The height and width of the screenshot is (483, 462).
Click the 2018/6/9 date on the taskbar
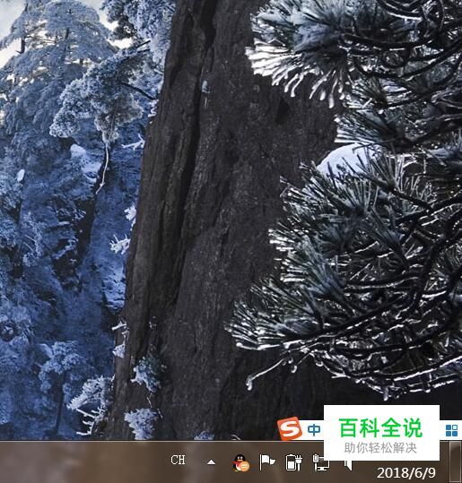click(406, 473)
